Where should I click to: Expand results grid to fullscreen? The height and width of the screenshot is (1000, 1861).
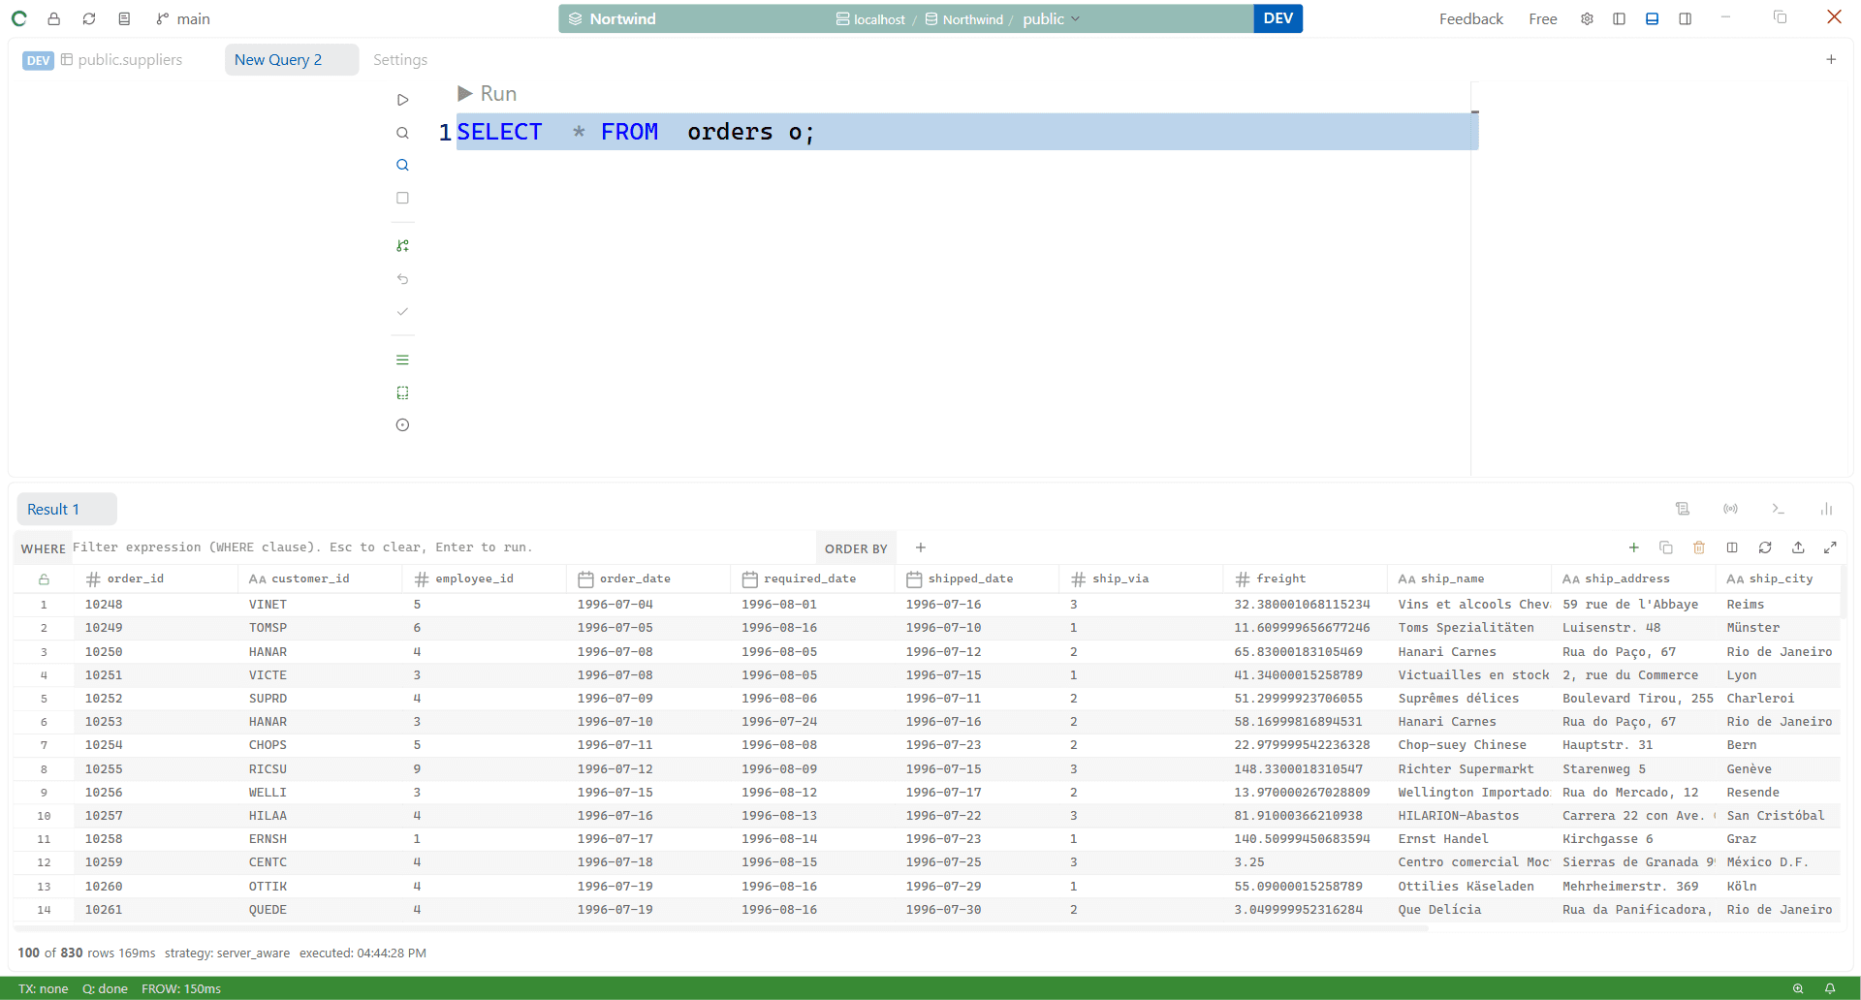click(1830, 547)
